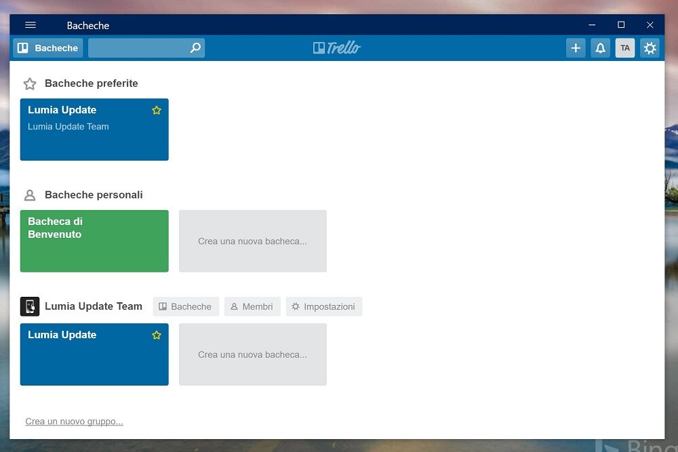Open team Impostazioni tab
678x452 pixels.
coord(324,306)
